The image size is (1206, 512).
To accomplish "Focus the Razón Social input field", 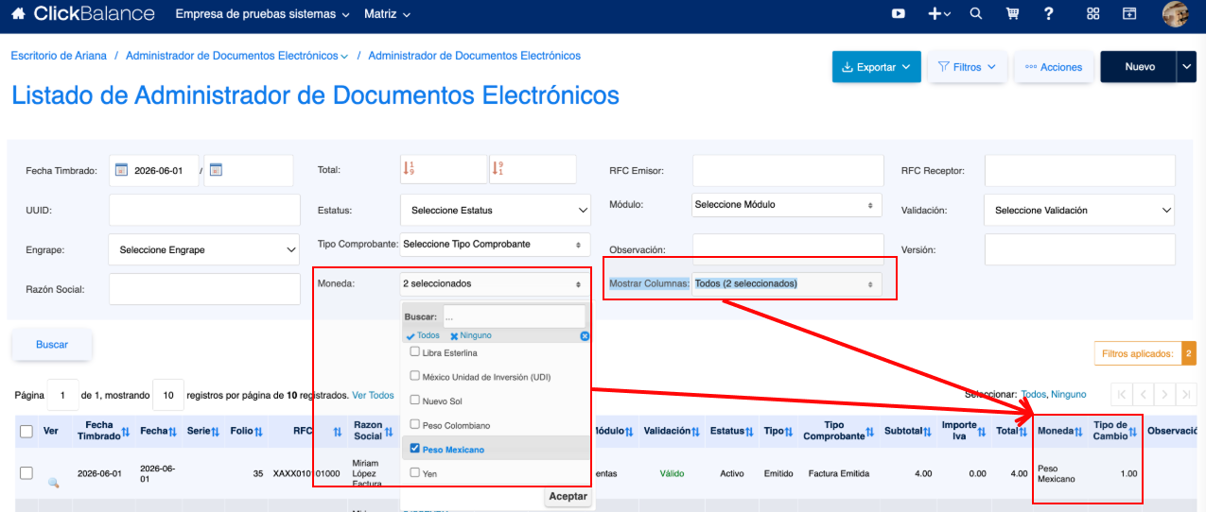I will click(x=204, y=289).
